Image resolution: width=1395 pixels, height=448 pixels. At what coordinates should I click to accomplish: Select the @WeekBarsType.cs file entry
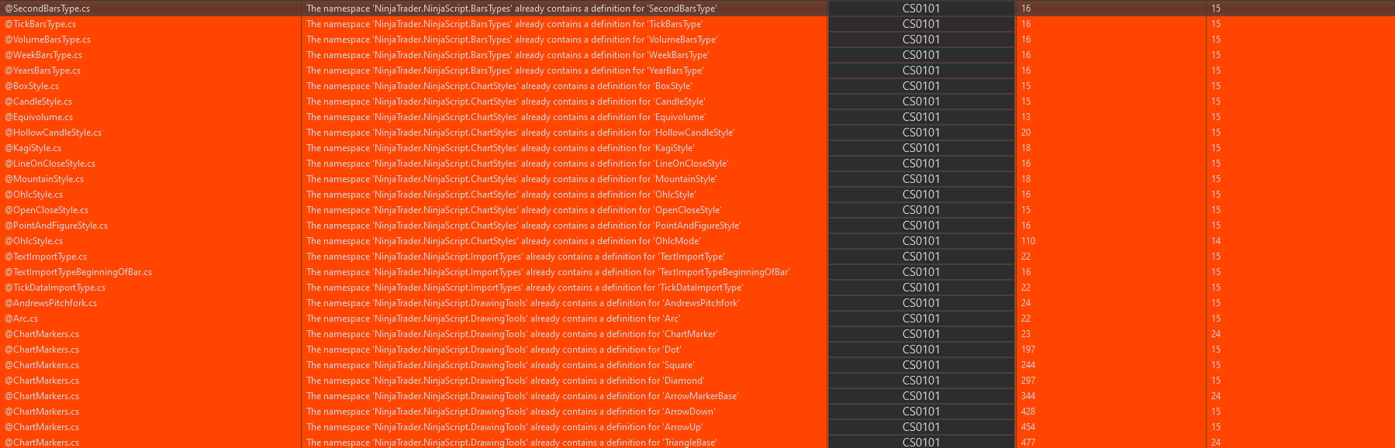[x=43, y=55]
